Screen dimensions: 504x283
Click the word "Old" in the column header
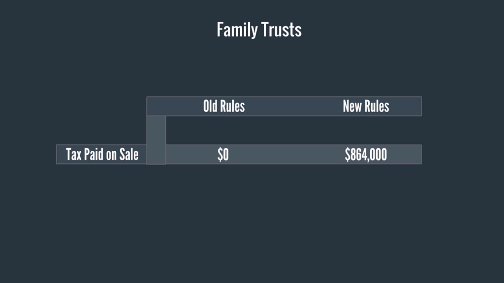pyautogui.click(x=210, y=106)
